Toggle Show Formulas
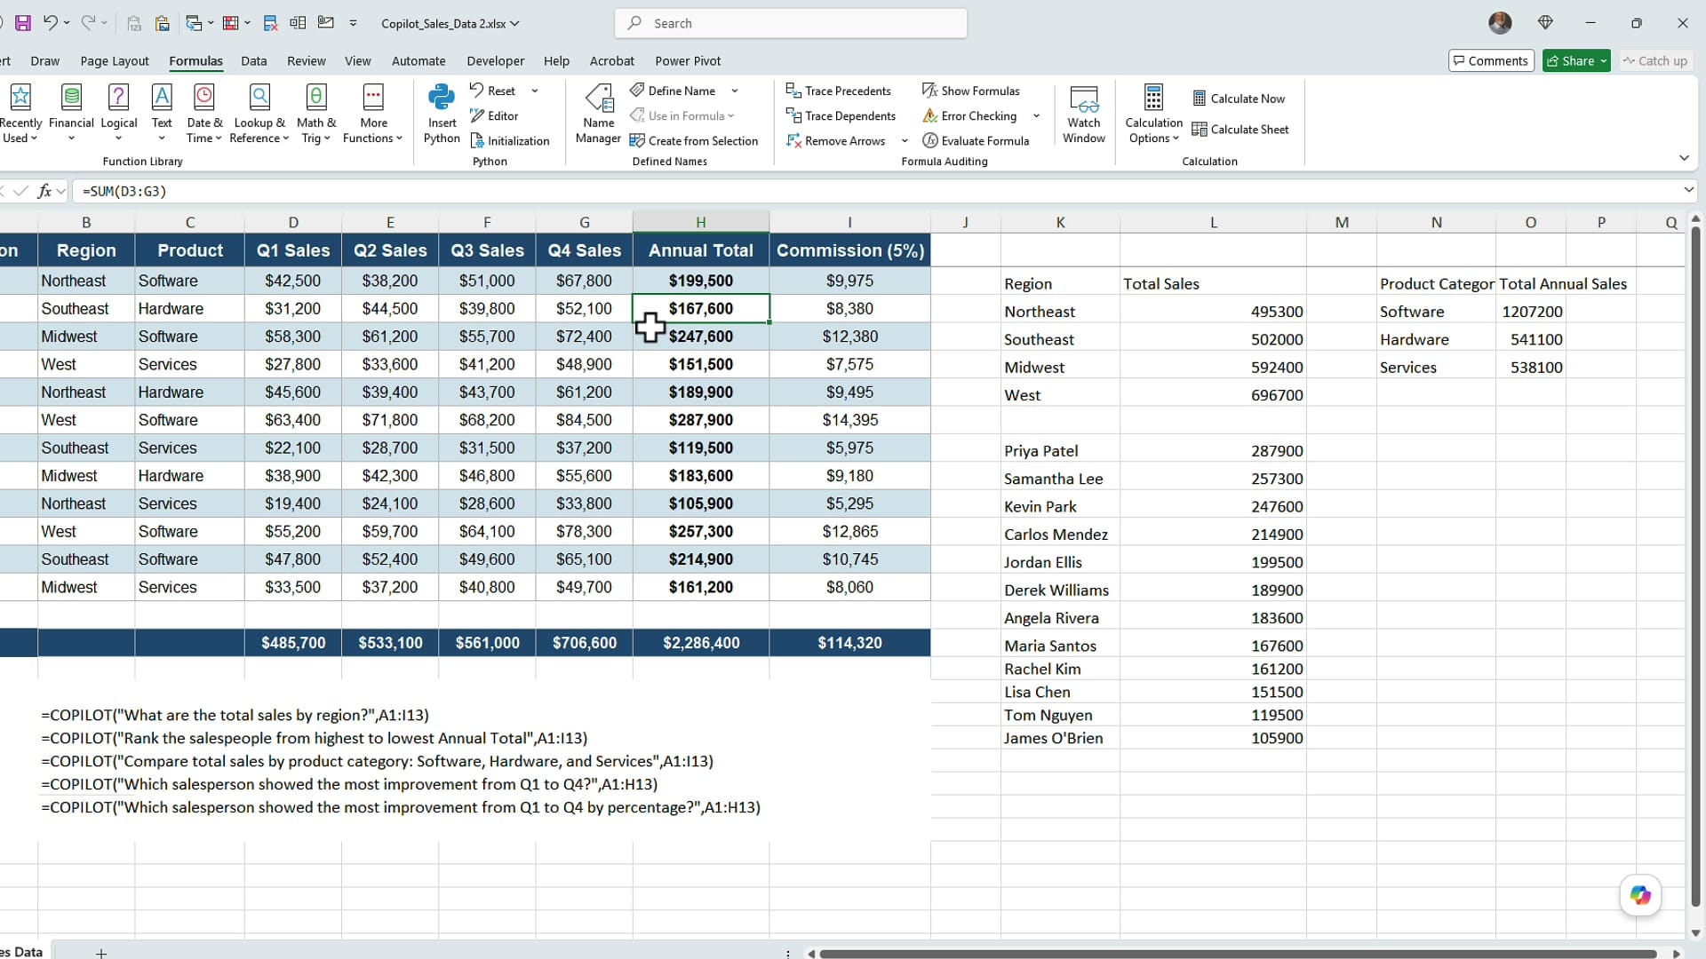 pyautogui.click(x=970, y=91)
